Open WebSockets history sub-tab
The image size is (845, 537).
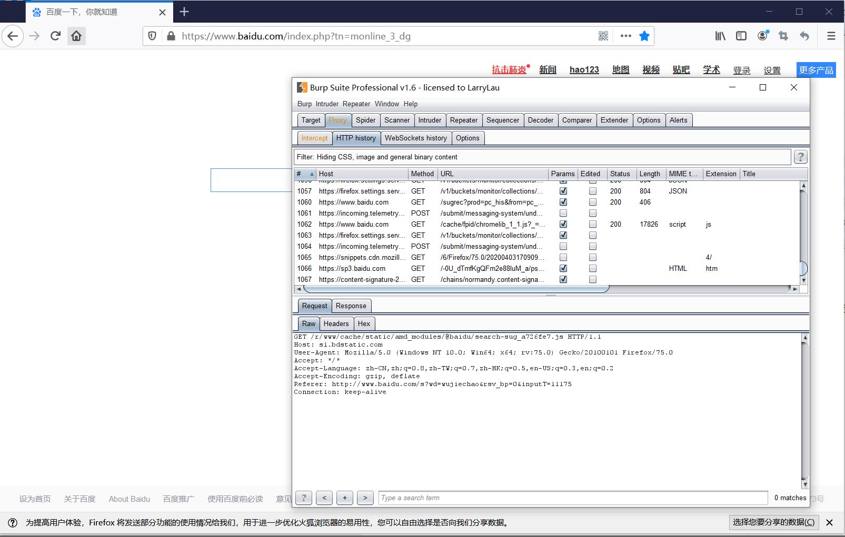coord(415,138)
